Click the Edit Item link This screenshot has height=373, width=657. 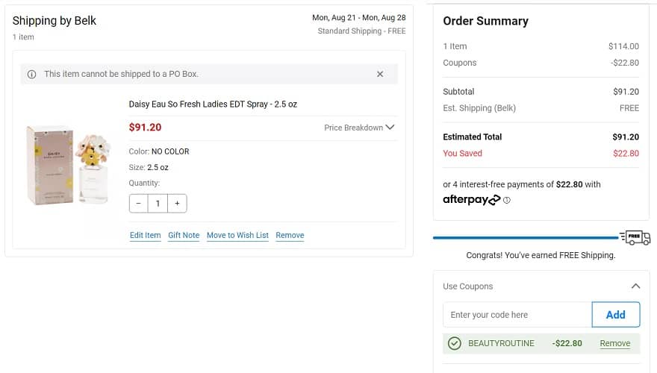(145, 235)
